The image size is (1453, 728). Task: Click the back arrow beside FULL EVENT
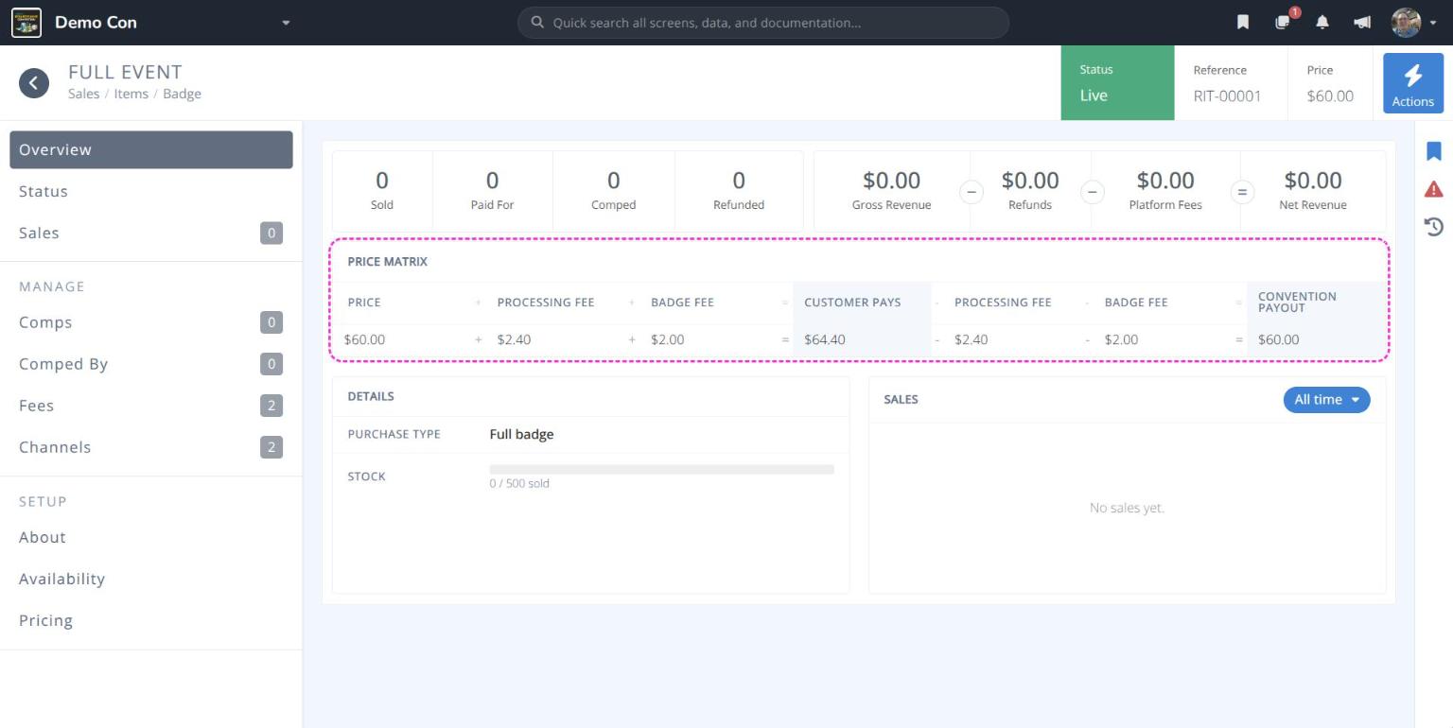(x=34, y=83)
